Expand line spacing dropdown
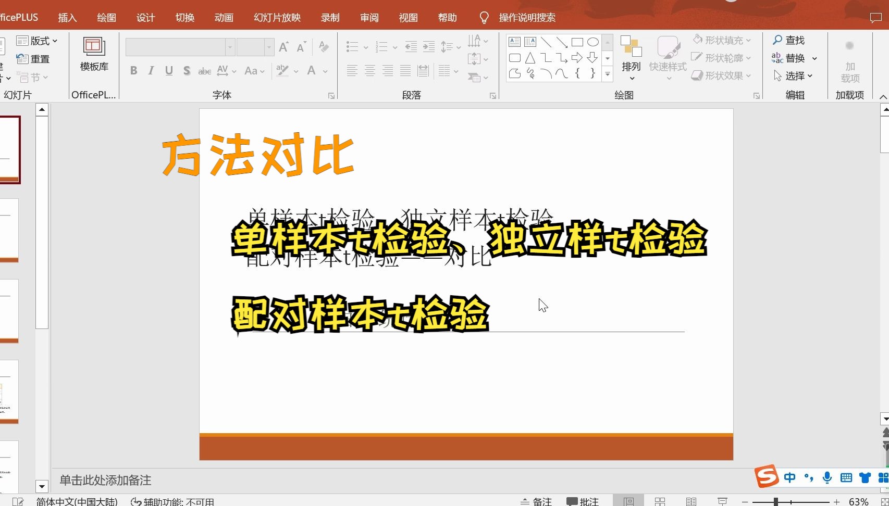This screenshot has width=889, height=506. coord(459,47)
